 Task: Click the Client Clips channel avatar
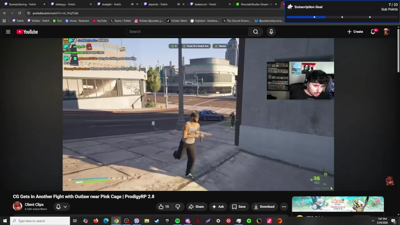coord(17,206)
